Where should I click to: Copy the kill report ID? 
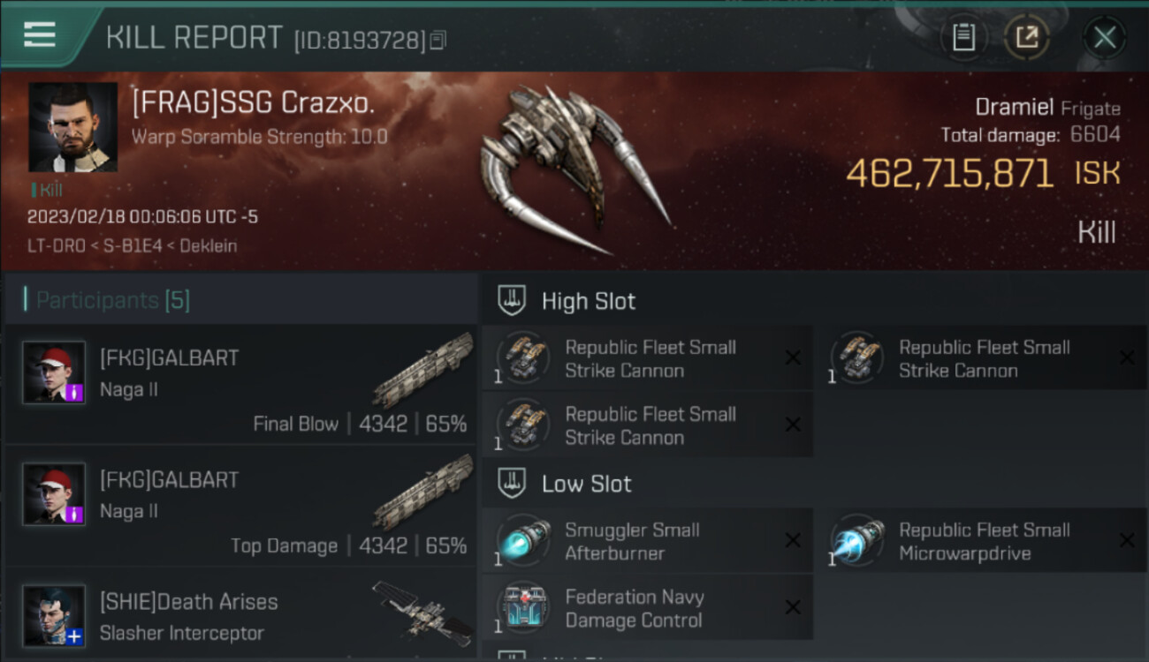point(438,40)
